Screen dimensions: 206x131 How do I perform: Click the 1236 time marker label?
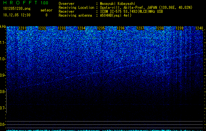pos(121,28)
